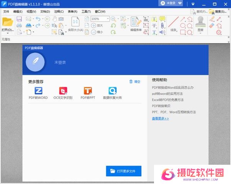Click the Find 查找(F) button
The width and height of the screenshot is (231, 184).
tap(199, 12)
